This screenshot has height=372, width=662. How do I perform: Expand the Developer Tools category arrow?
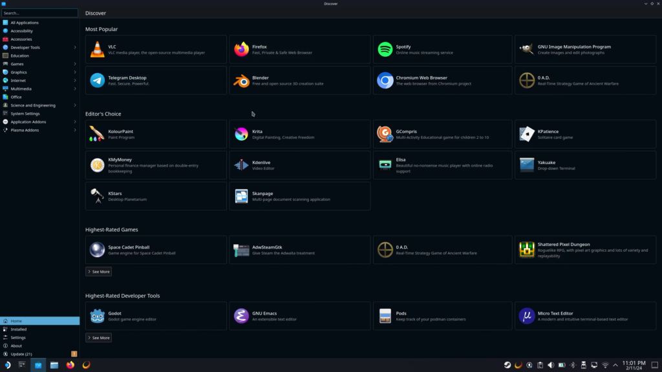coord(75,47)
